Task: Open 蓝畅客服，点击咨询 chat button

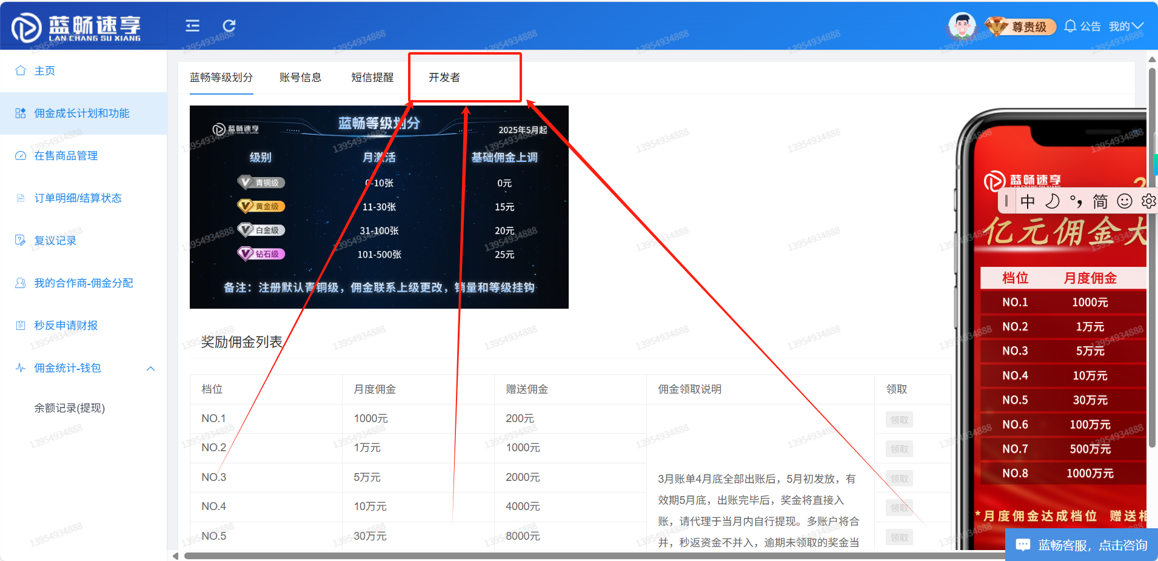Action: point(1082,545)
